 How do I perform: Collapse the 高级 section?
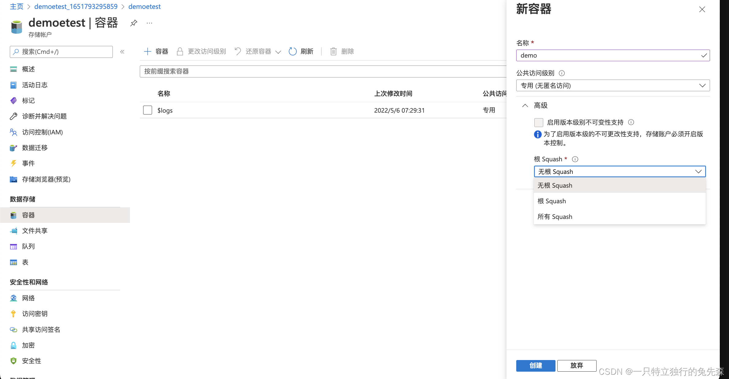[x=525, y=106]
